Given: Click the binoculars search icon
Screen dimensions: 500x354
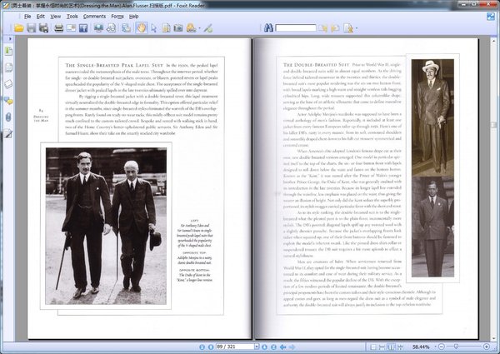Looking at the screenshot, I should pos(268,28).
